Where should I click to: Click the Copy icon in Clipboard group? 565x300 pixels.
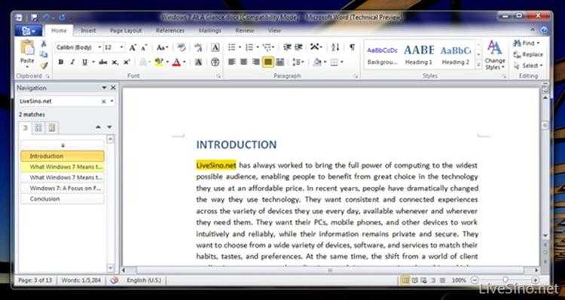pos(44,54)
